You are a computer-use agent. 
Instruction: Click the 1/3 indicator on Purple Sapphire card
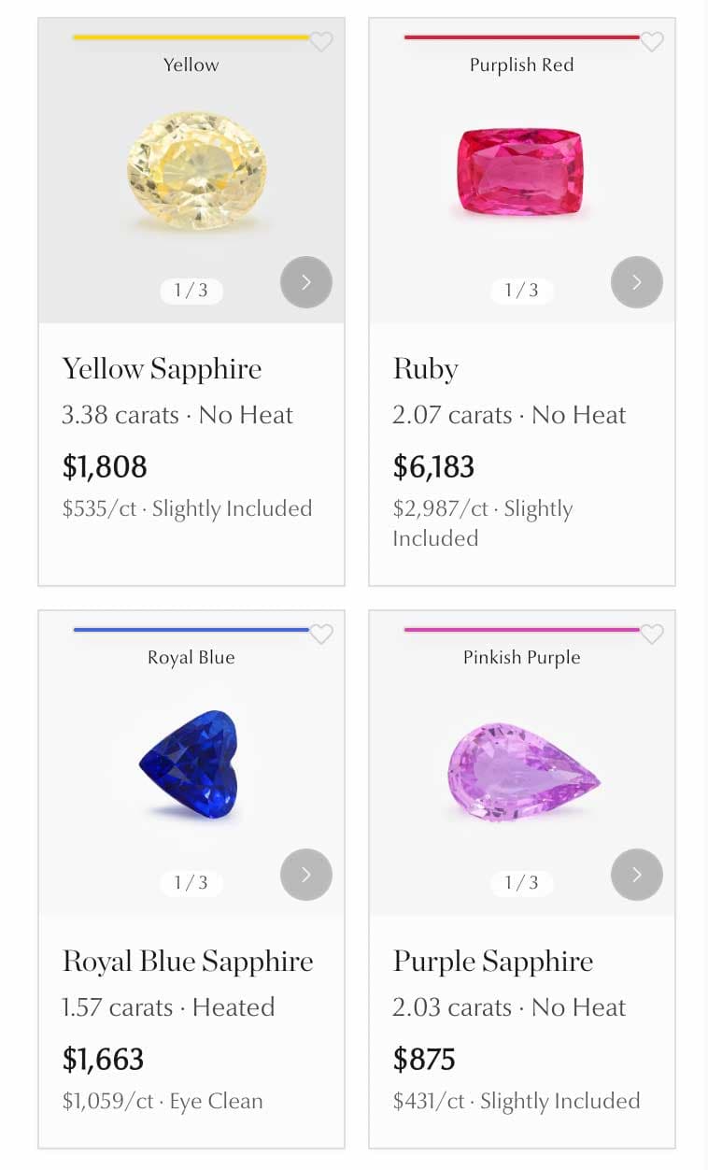click(521, 883)
